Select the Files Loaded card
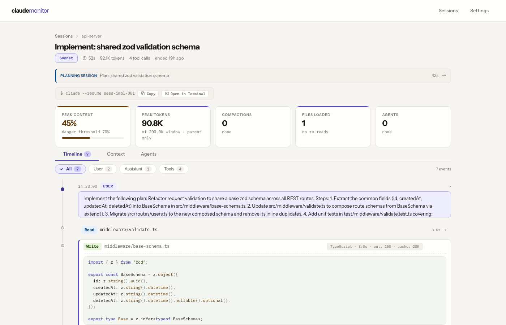 [x=333, y=127]
